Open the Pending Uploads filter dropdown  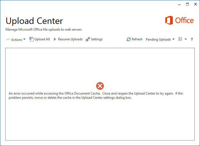160,39
